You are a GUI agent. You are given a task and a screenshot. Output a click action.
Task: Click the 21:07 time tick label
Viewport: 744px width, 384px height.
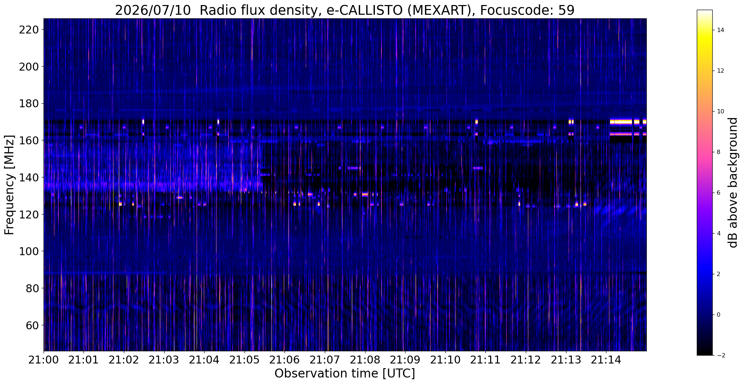tap(325, 360)
